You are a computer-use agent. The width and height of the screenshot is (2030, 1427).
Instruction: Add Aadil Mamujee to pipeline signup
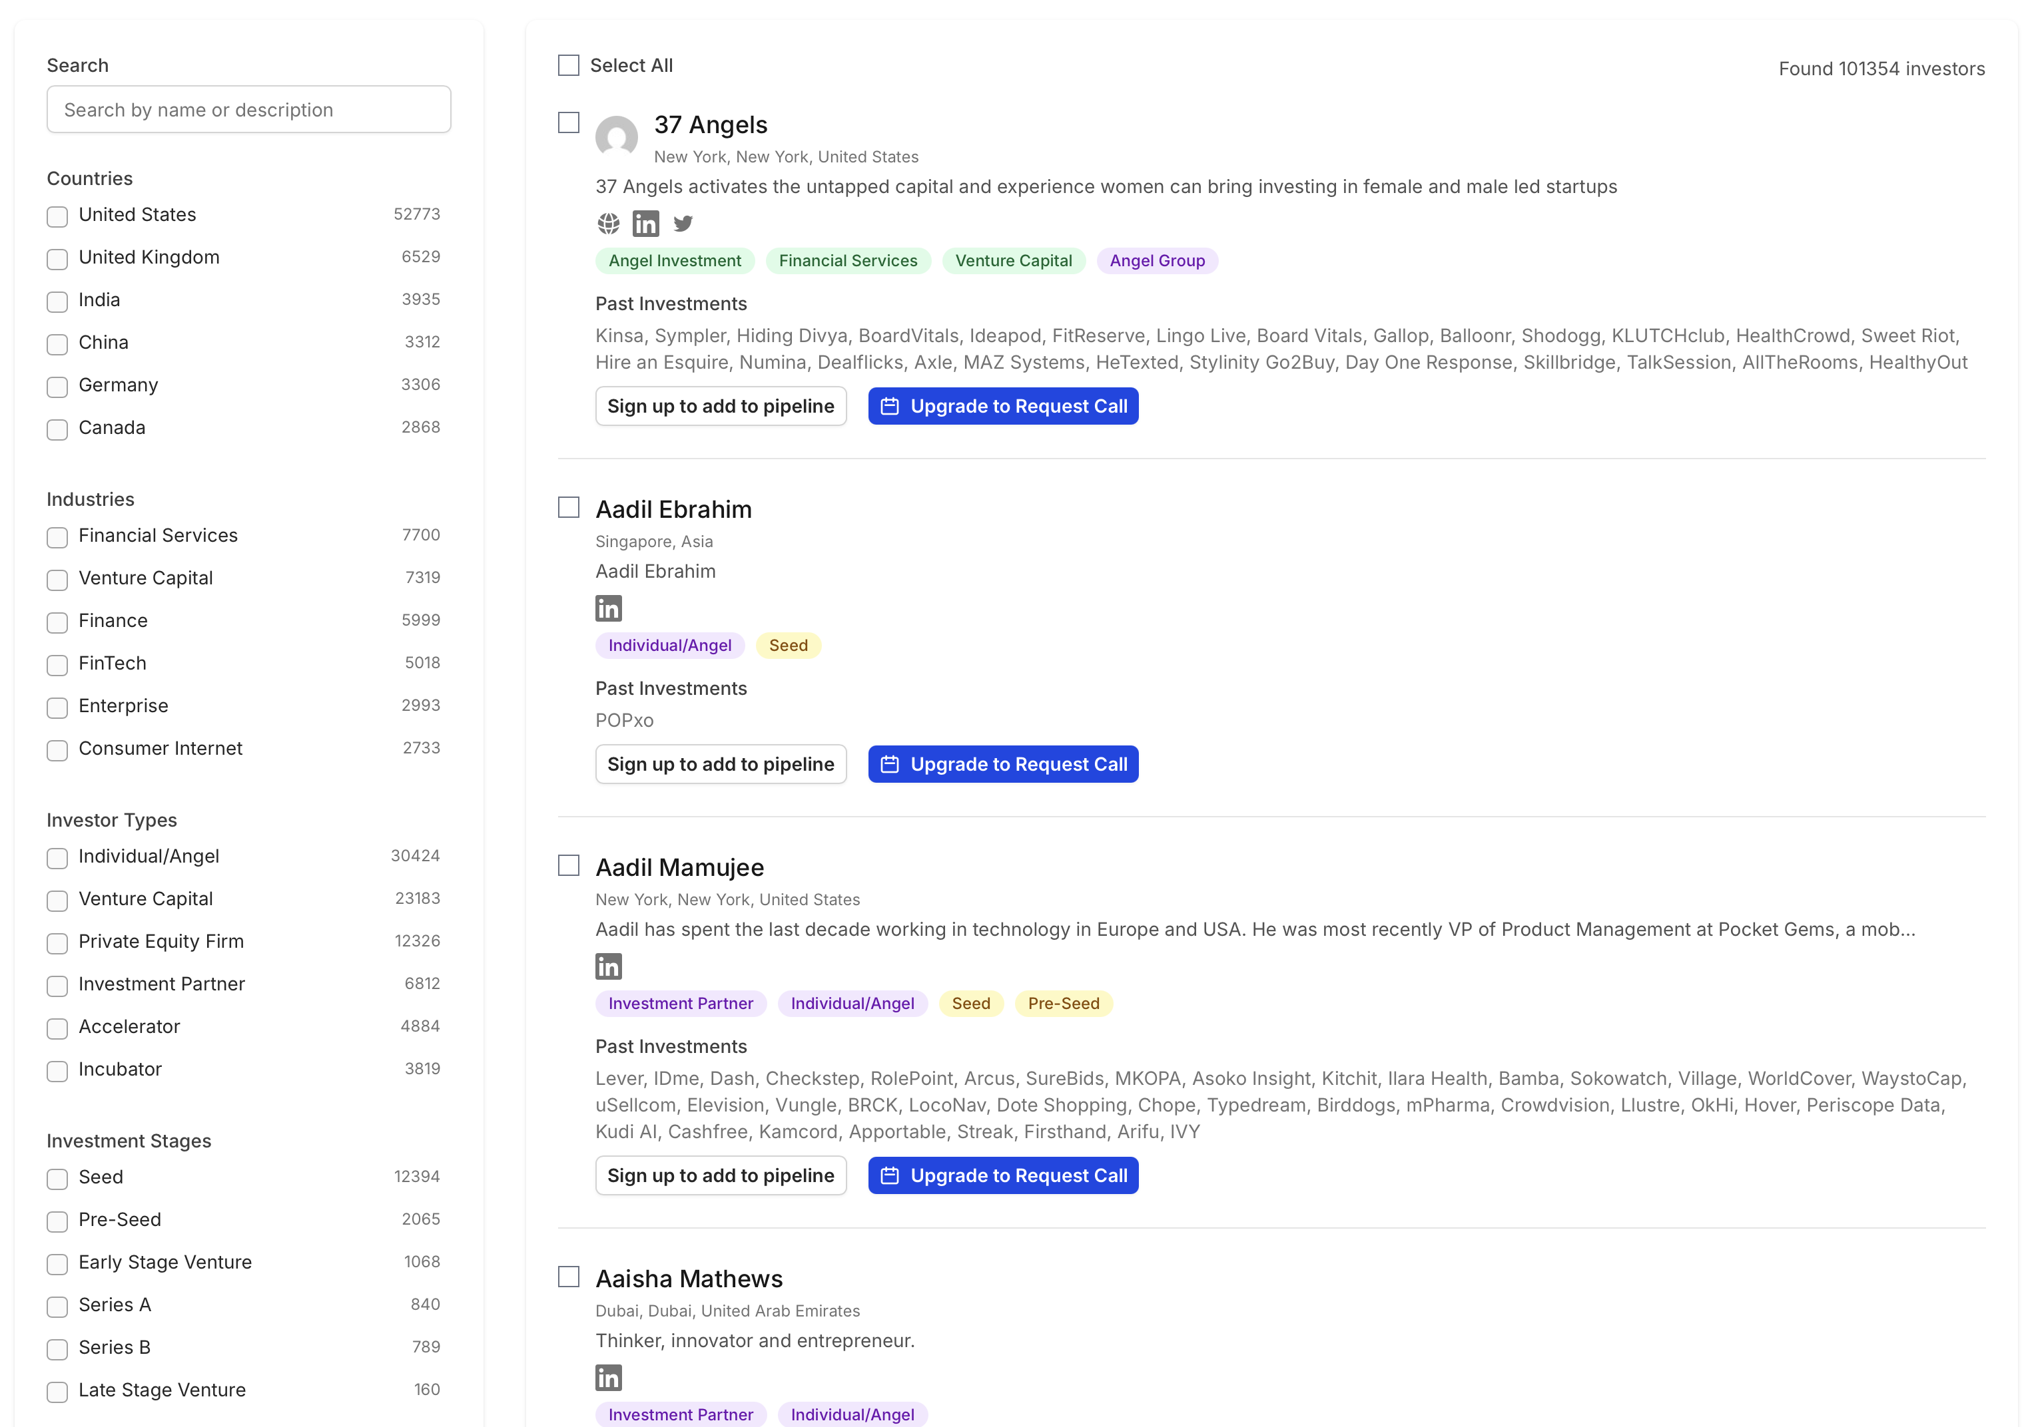(721, 1175)
